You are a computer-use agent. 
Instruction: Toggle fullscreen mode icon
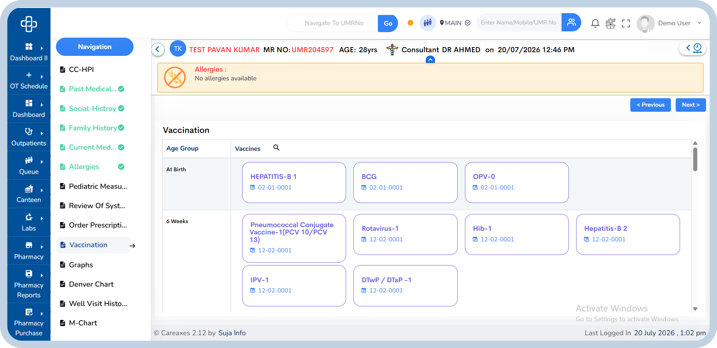626,23
